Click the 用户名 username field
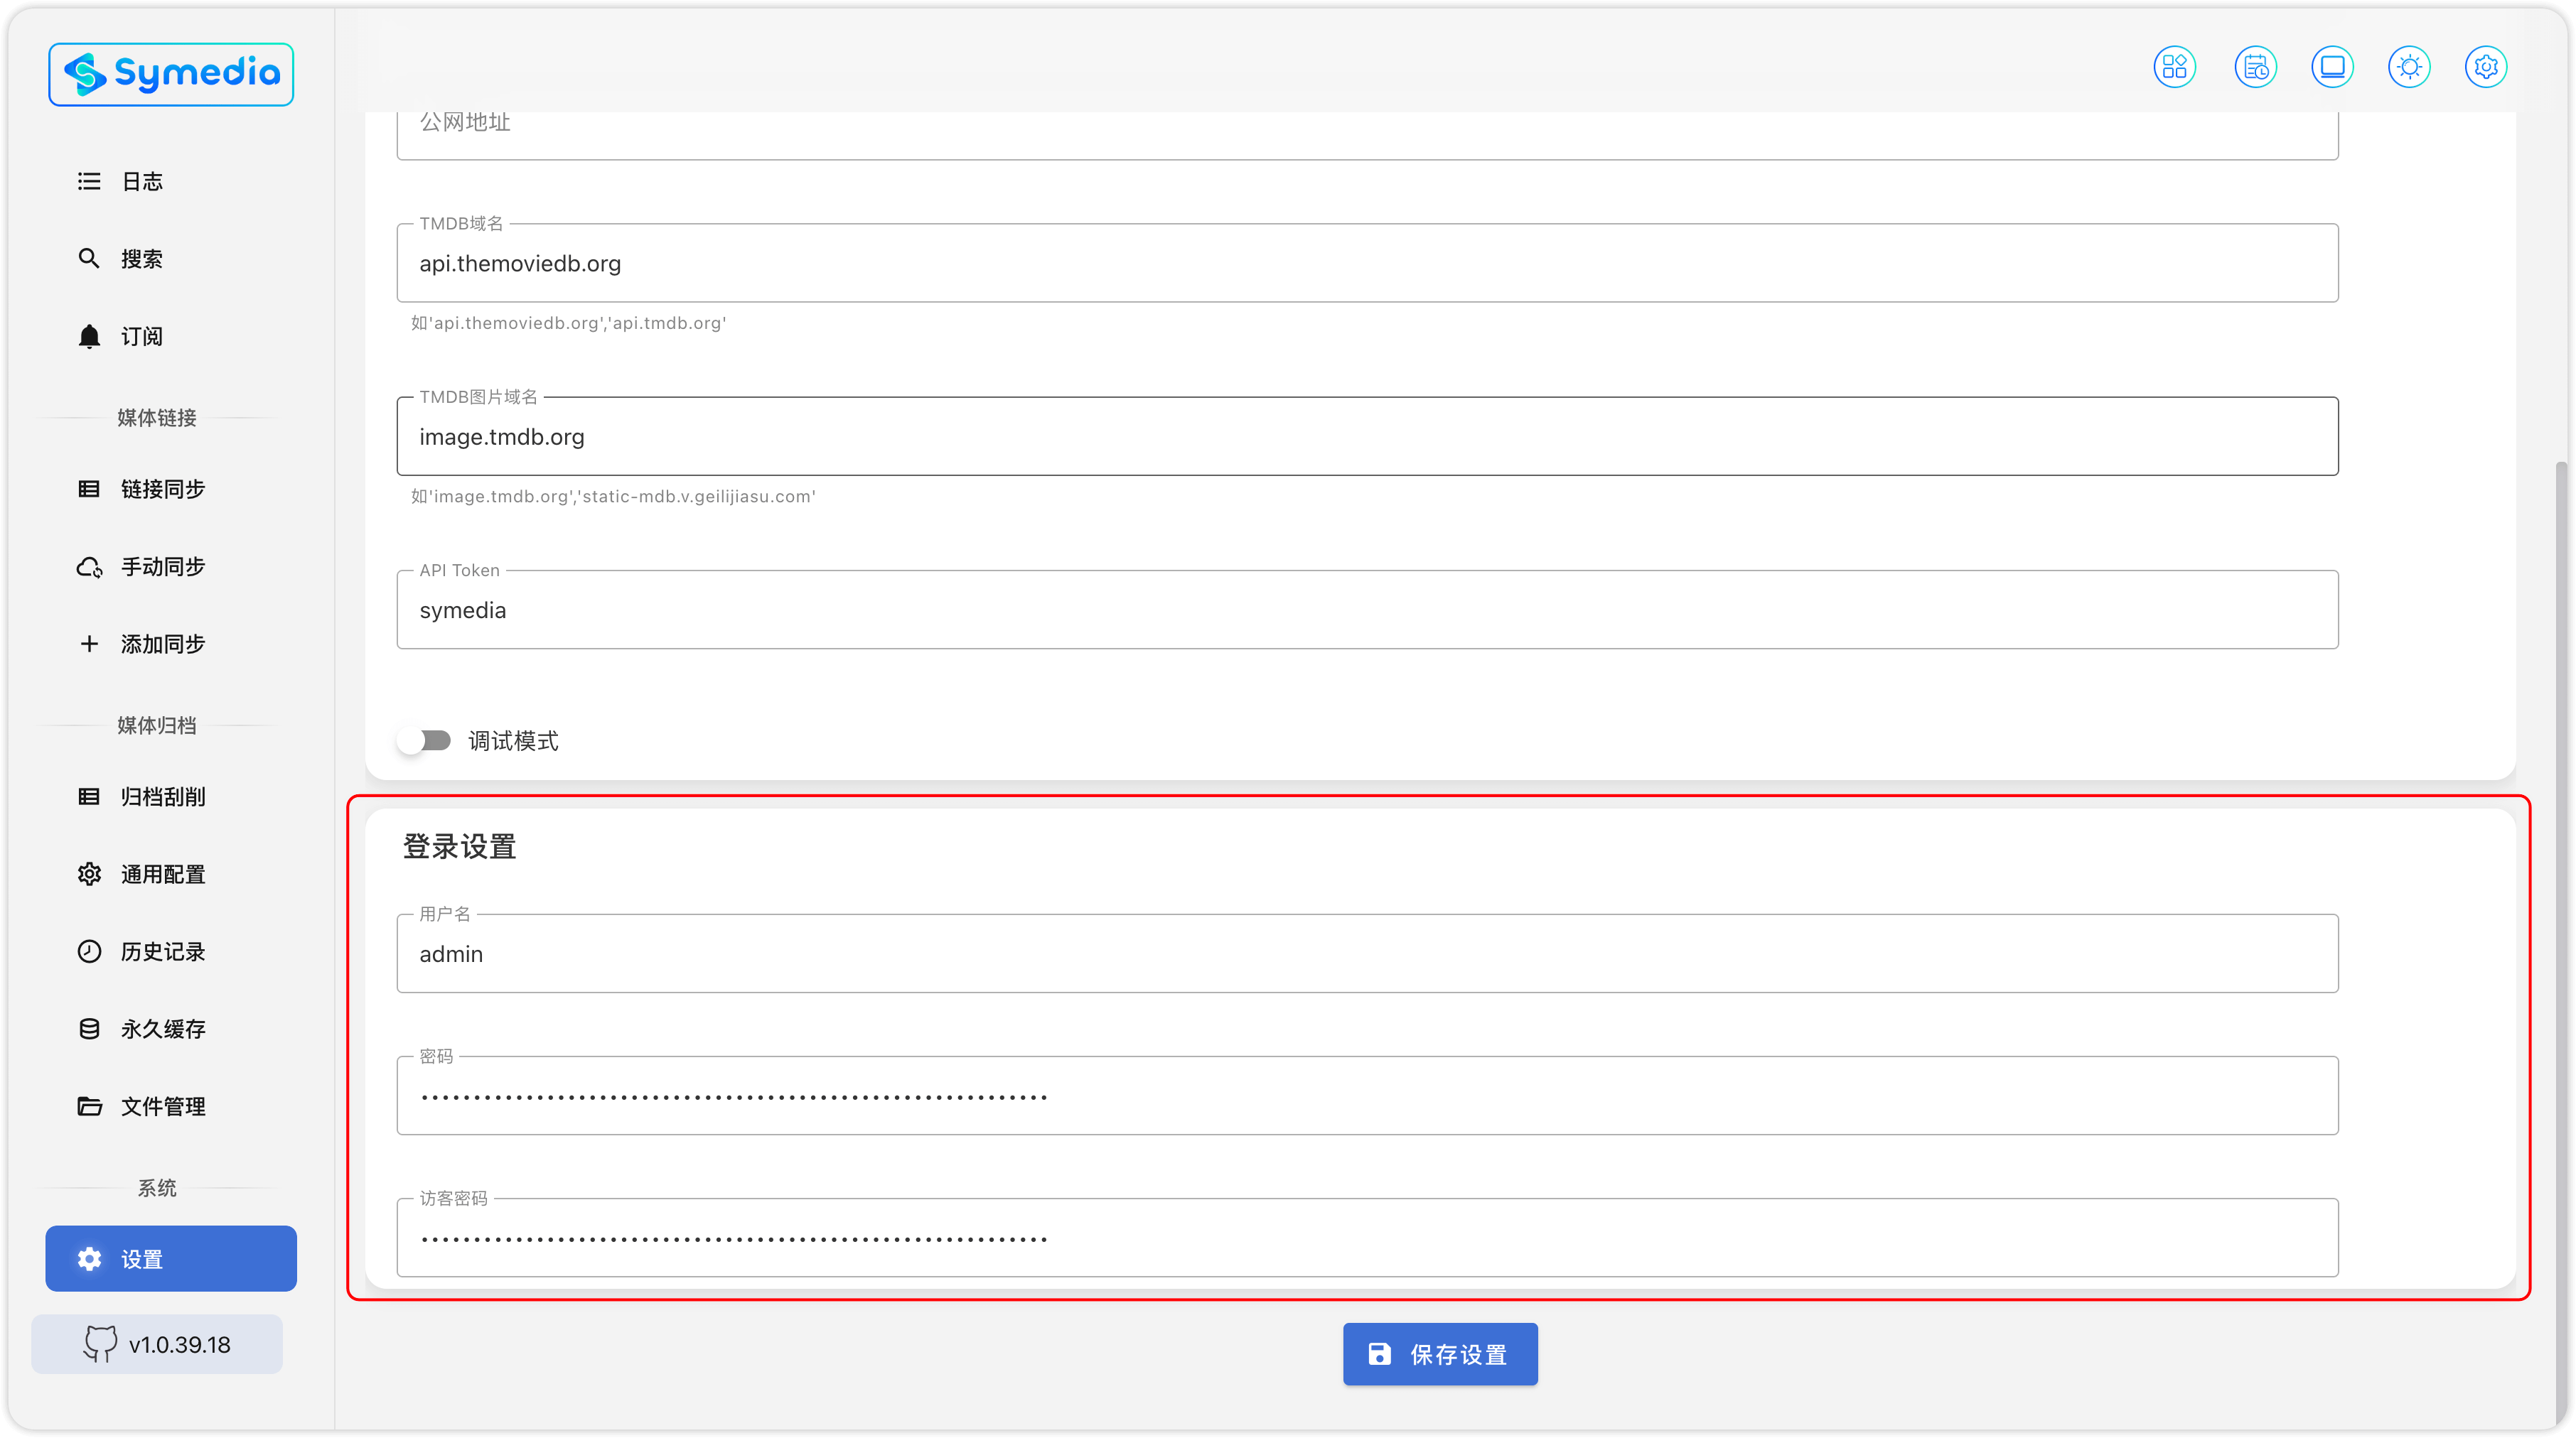The height and width of the screenshot is (1438, 2576). [x=1366, y=954]
